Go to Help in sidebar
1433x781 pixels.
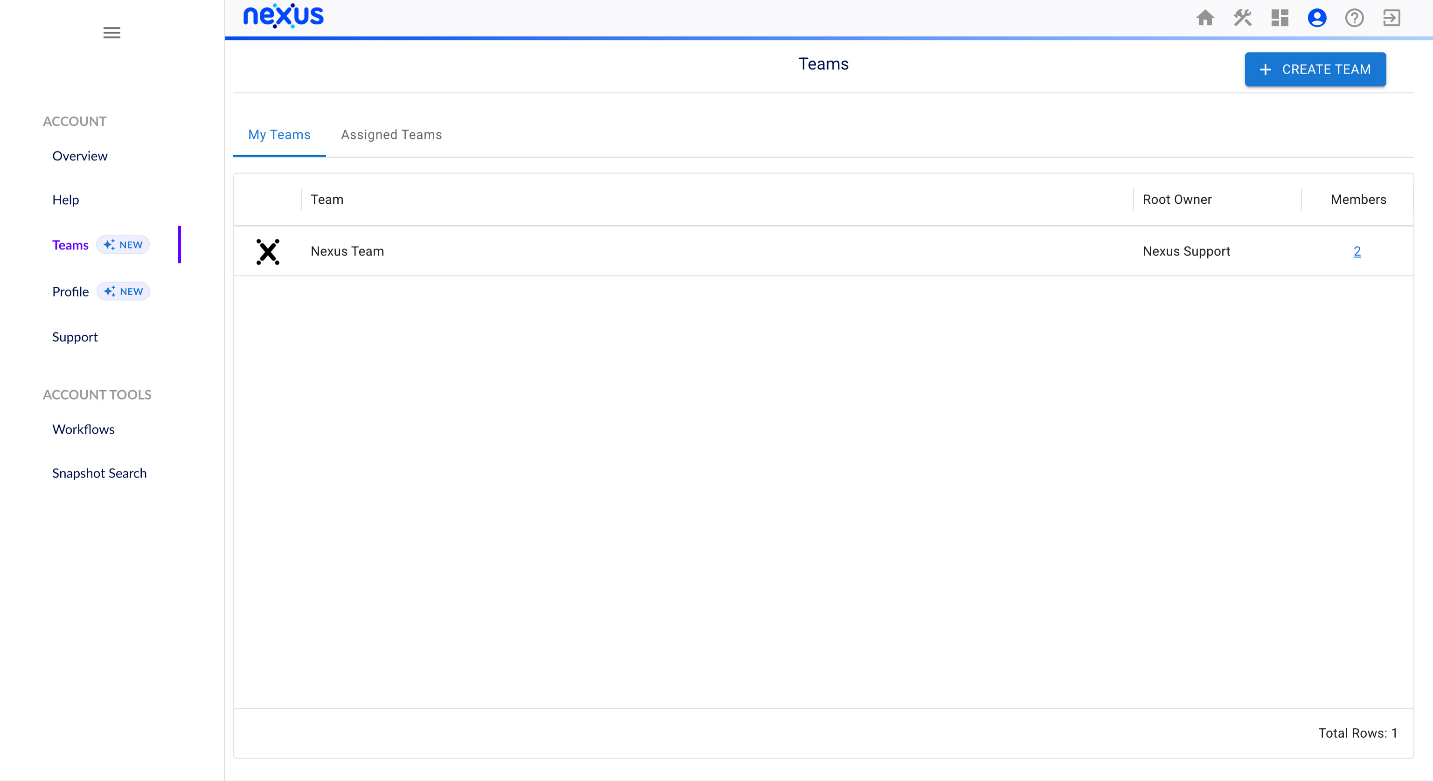click(x=66, y=200)
